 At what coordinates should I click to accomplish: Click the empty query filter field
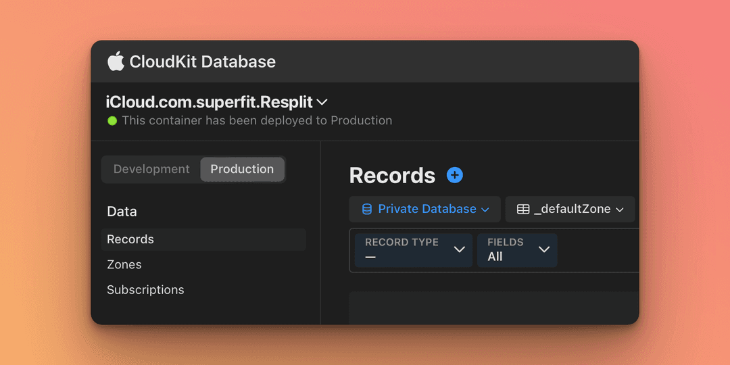598,250
